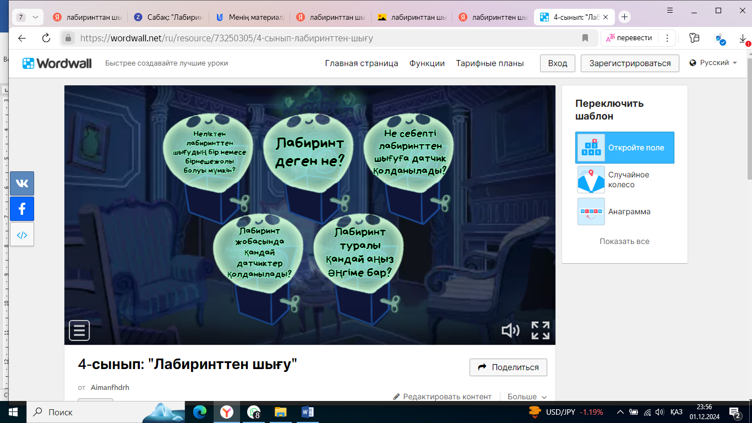Click Редактировать контент link
The height and width of the screenshot is (423, 752).
pos(442,397)
